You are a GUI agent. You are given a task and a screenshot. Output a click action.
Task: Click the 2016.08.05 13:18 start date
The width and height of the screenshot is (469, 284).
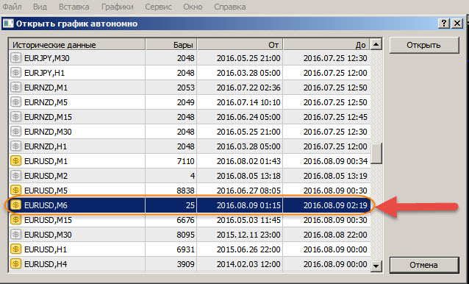(248, 176)
